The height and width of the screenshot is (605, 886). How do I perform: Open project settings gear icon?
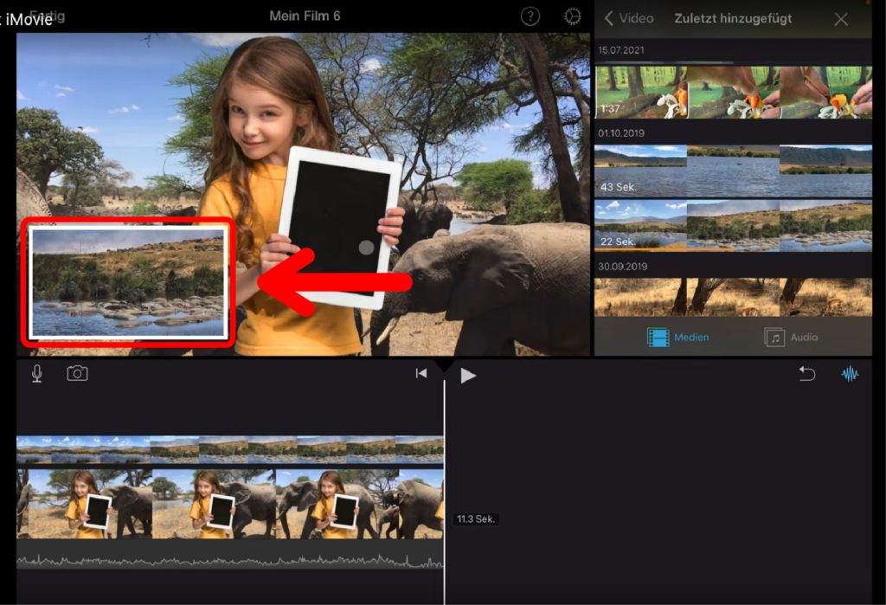tap(572, 16)
